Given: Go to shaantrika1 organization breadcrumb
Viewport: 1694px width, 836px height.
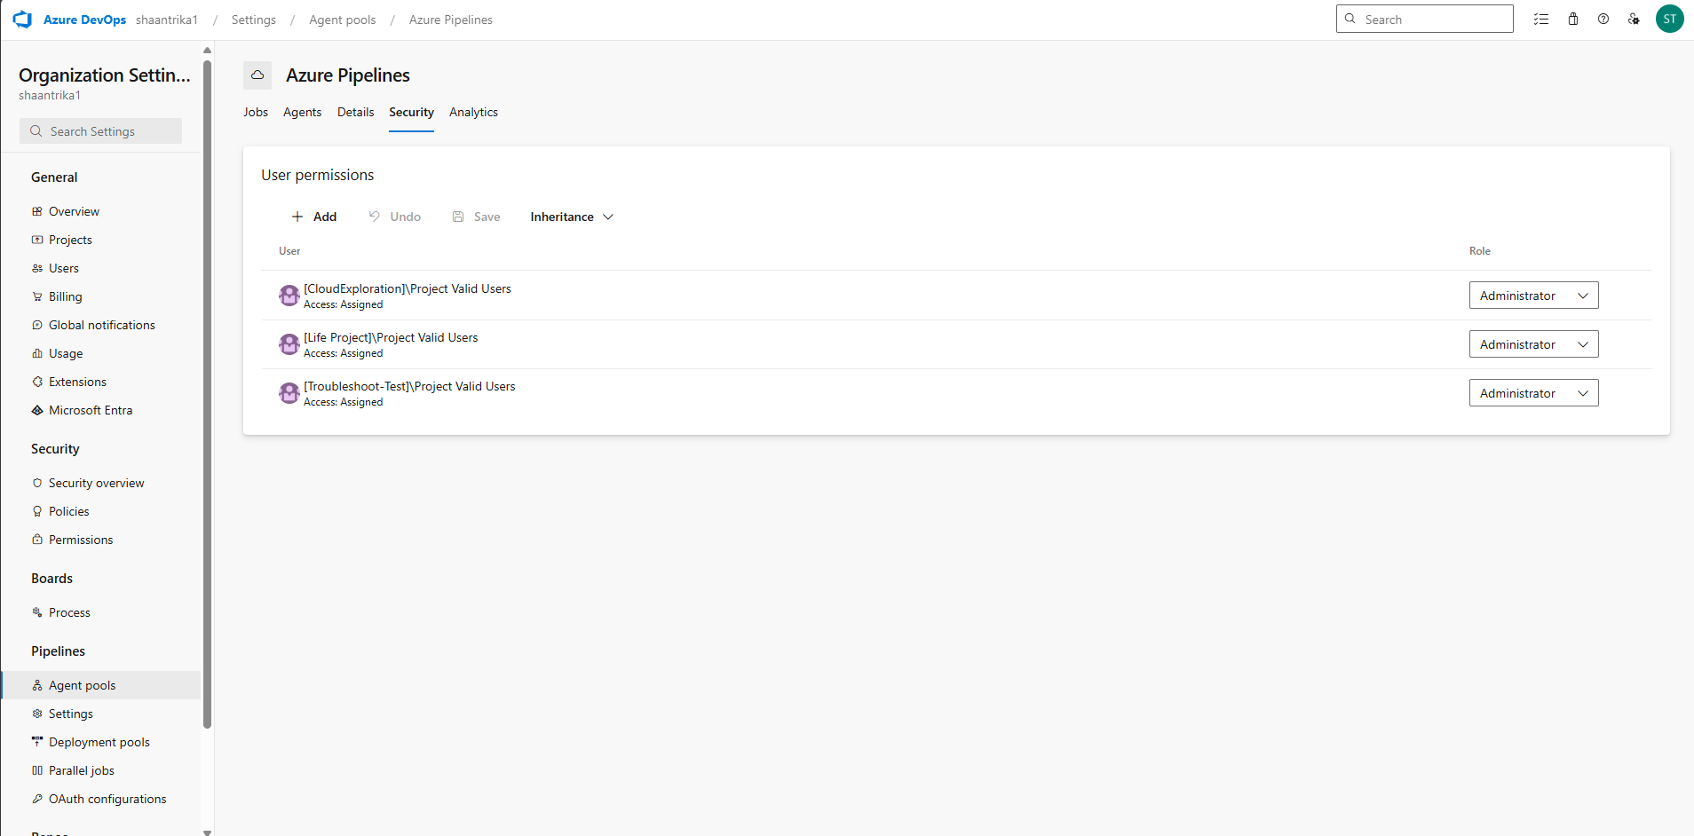Looking at the screenshot, I should [167, 20].
